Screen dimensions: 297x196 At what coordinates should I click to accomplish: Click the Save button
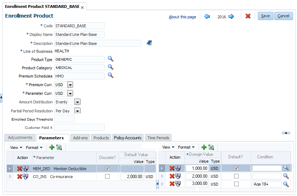(265, 16)
